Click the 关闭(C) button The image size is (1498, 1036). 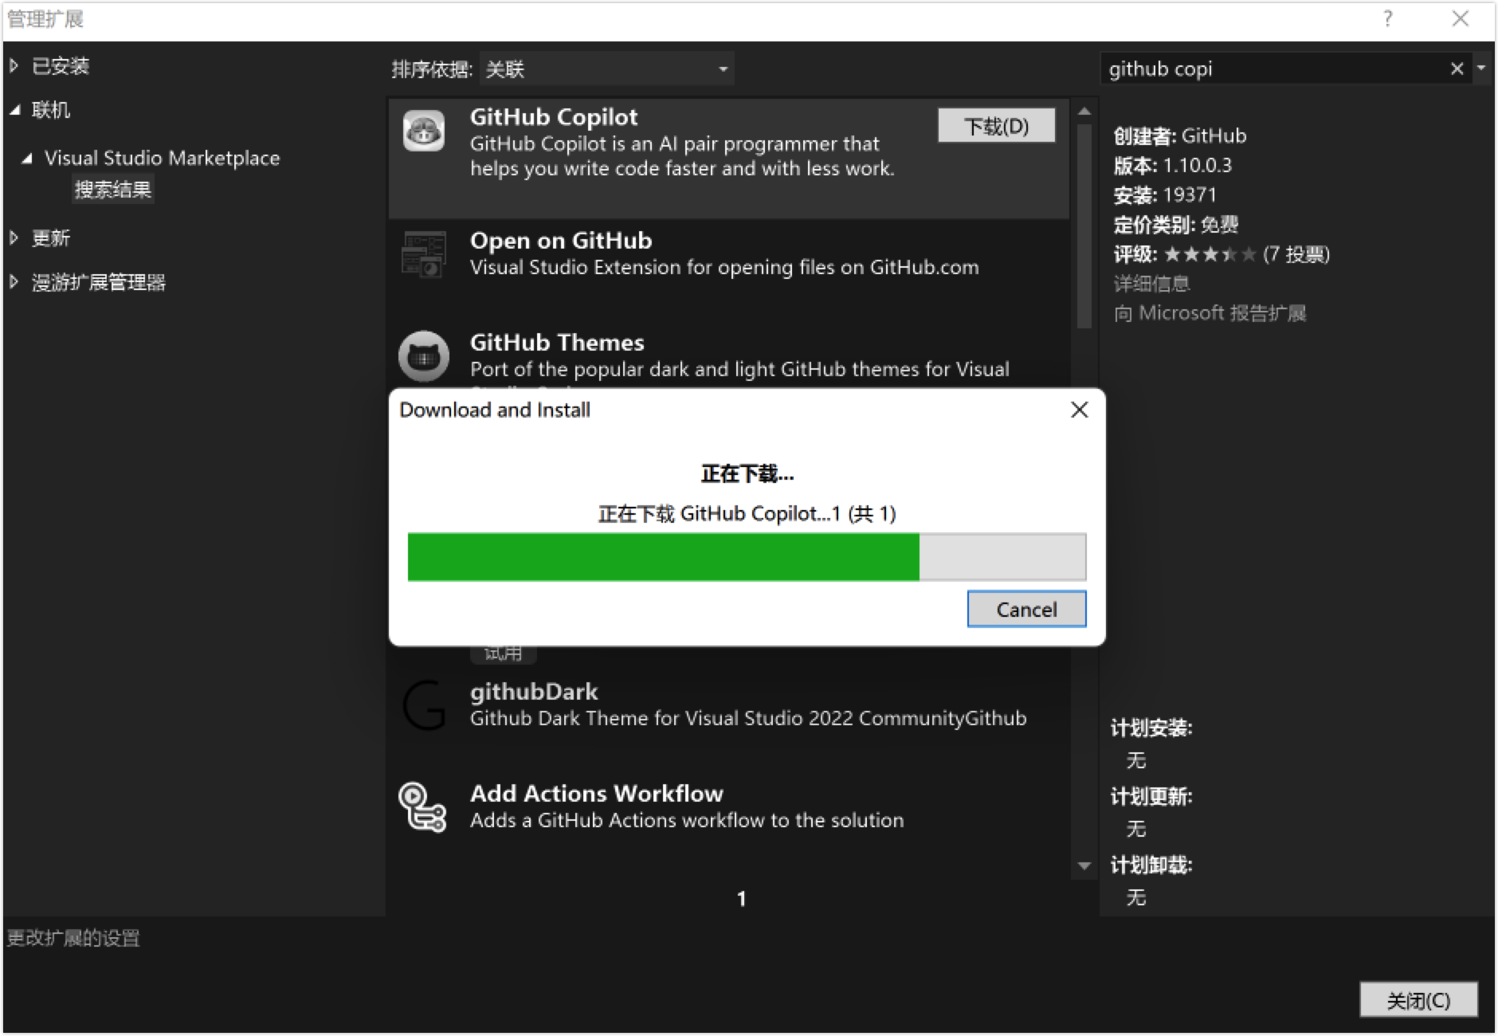[x=1418, y=1000]
